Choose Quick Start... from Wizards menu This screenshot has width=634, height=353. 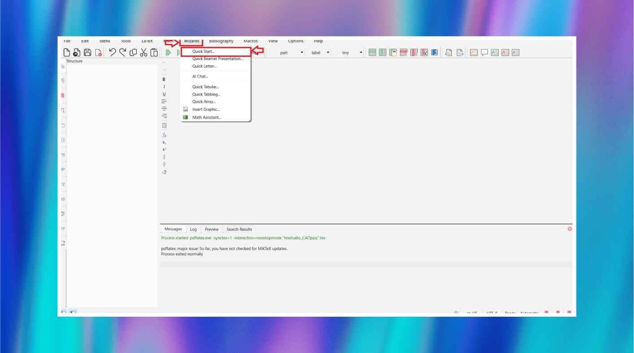[215, 52]
